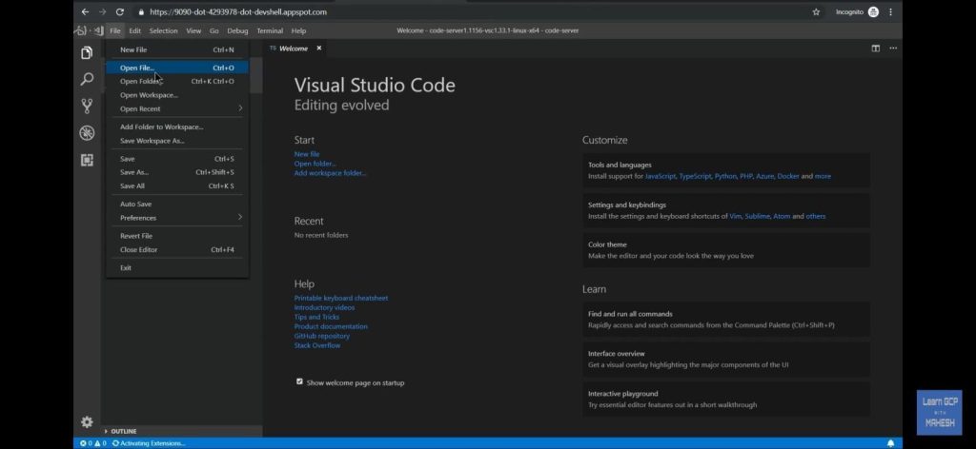Viewport: 976px width, 449px height.
Task: Open Introductory videos link
Action: tap(324, 307)
